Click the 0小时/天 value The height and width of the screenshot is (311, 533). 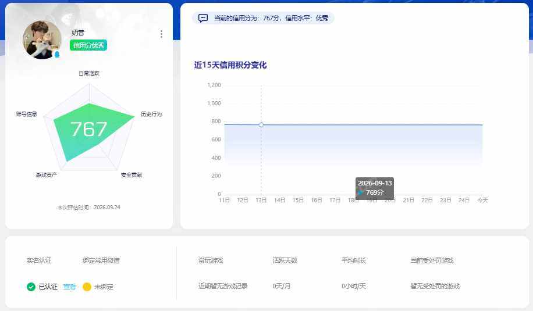pyautogui.click(x=354, y=286)
